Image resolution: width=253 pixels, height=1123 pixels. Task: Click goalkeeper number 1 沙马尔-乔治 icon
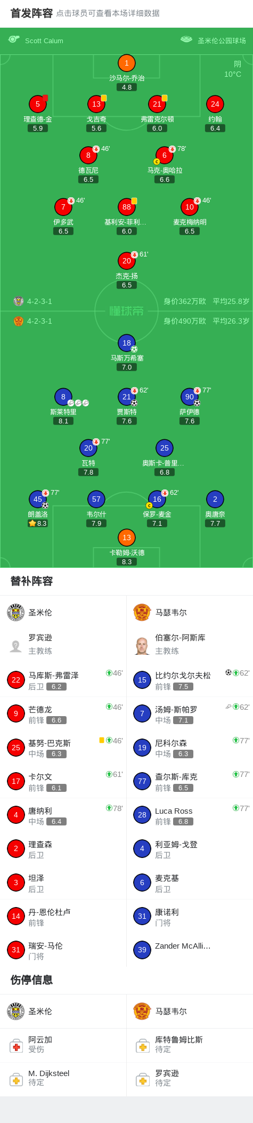126,63
